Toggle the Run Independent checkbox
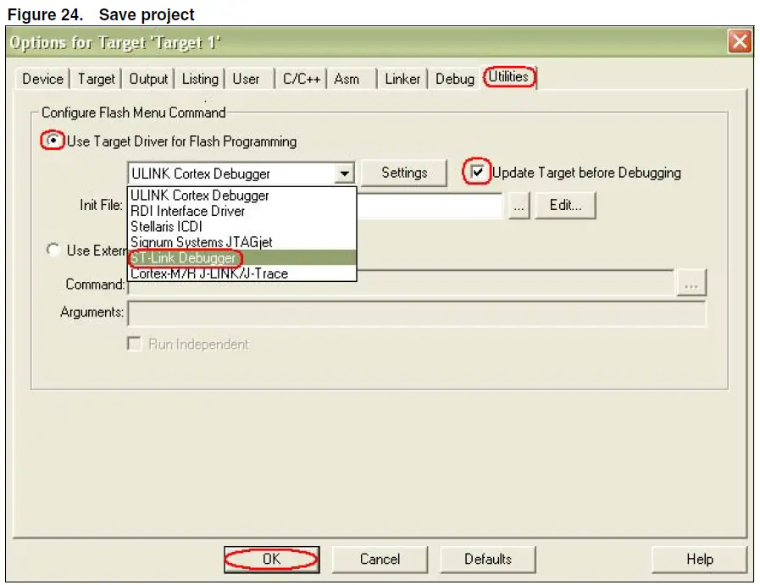The width and height of the screenshot is (760, 585). coord(133,344)
